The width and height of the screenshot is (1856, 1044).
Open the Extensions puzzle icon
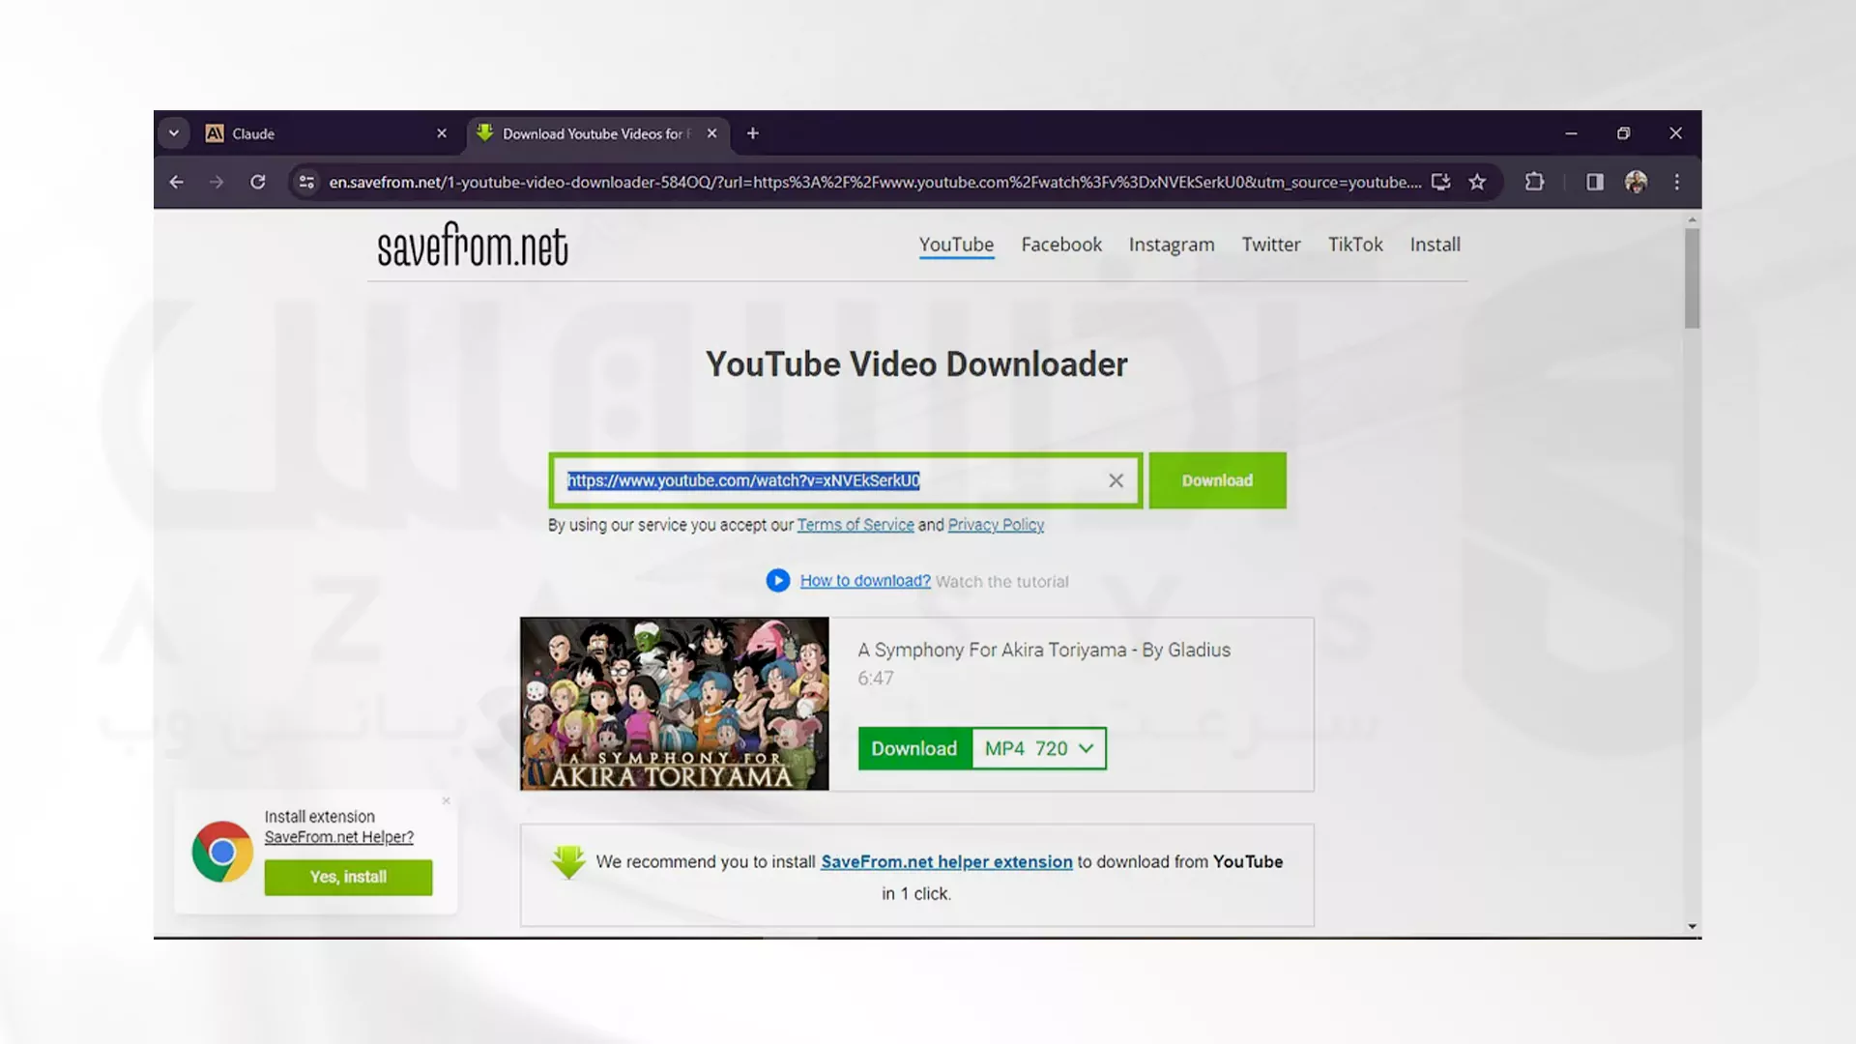(1534, 182)
